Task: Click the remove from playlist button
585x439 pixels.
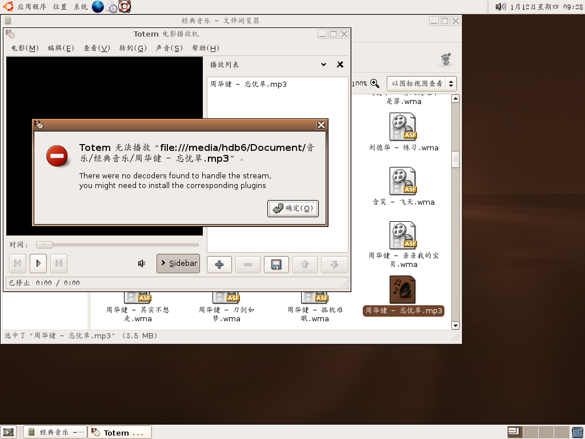Action: click(x=248, y=265)
